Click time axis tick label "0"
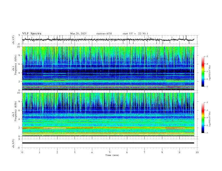The width and height of the screenshot is (222, 171). click(x=22, y=152)
